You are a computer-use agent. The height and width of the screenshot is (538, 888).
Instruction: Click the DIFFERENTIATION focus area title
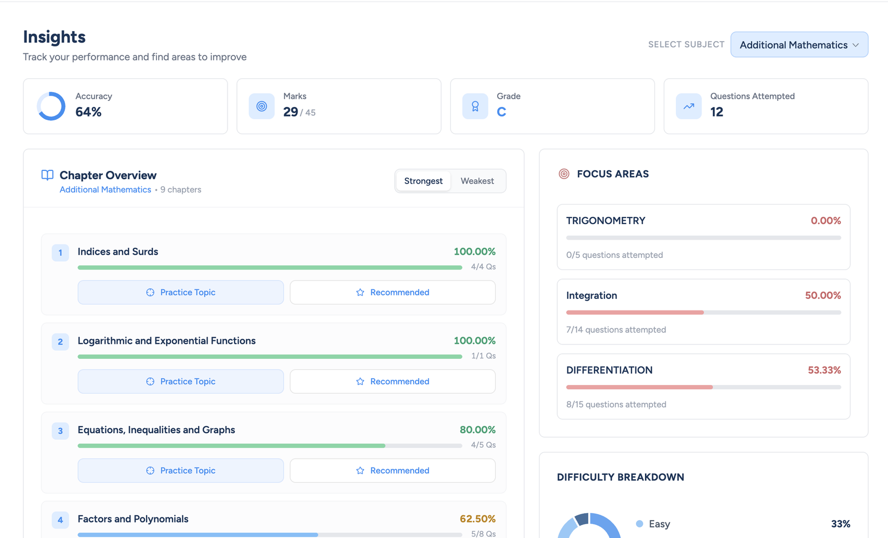point(609,370)
